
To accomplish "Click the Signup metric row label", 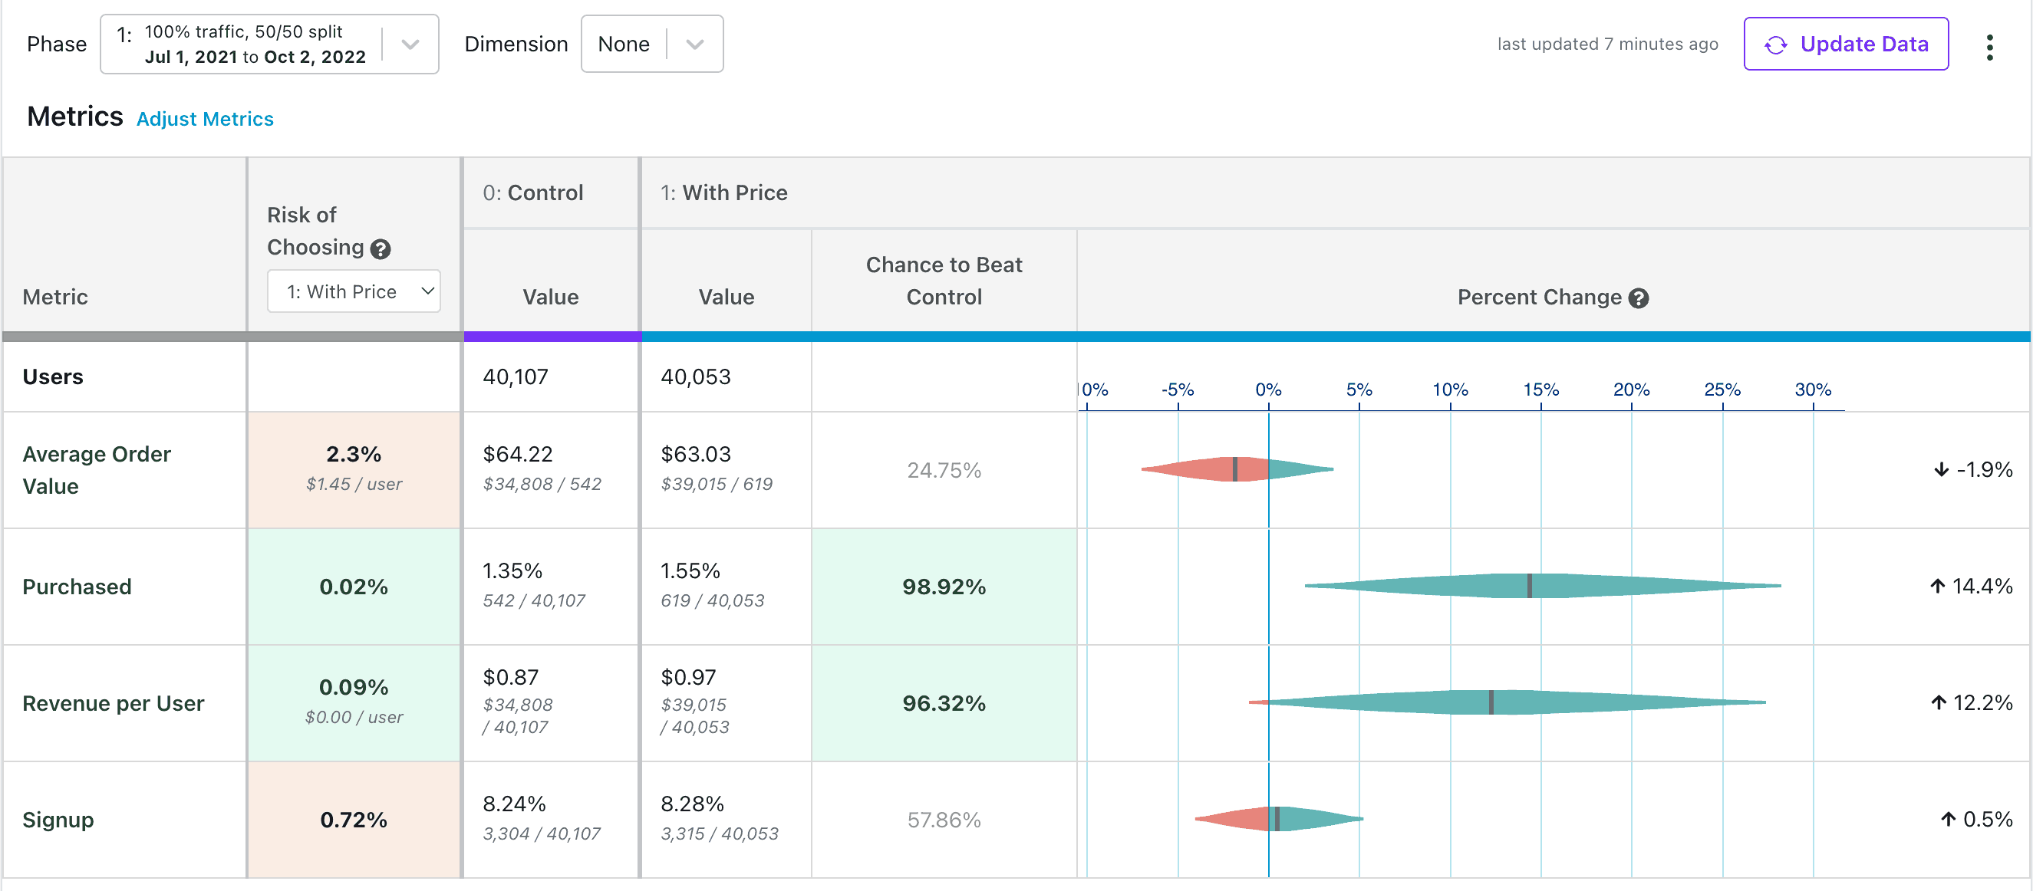I will (x=58, y=820).
